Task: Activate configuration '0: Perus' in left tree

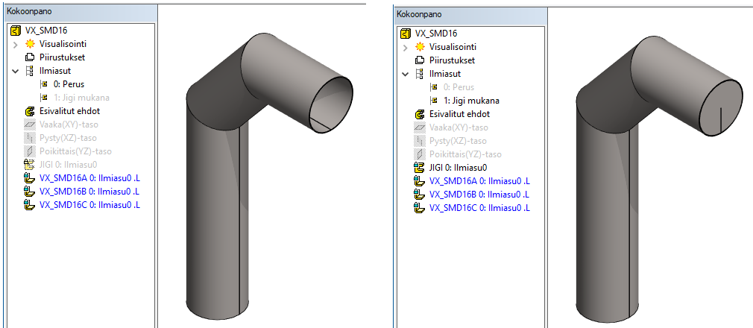Action: tap(68, 84)
